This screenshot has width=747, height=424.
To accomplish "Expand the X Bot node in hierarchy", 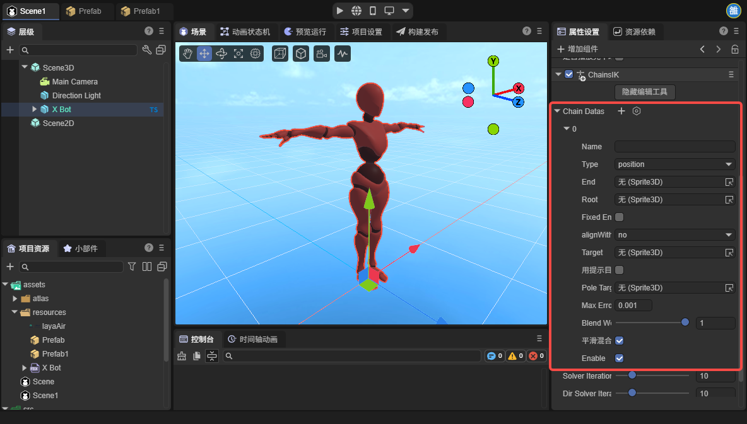I will click(x=35, y=109).
